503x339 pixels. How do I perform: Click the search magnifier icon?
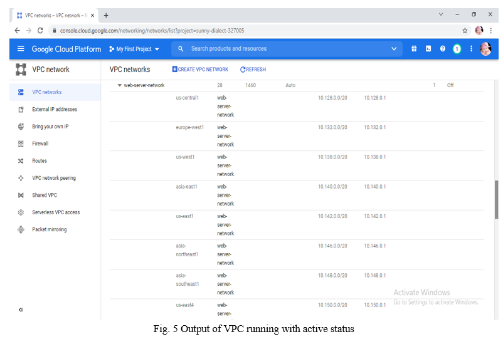pyautogui.click(x=181, y=49)
